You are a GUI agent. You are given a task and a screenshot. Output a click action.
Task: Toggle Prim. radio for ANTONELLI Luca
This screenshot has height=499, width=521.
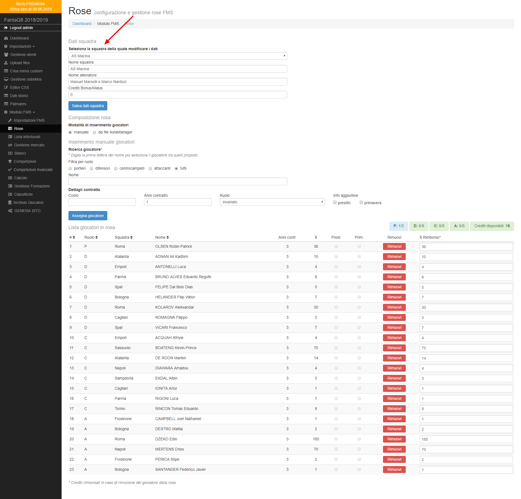pos(359,267)
